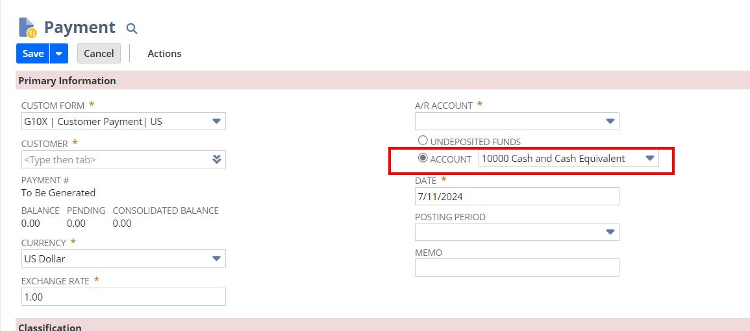Click the Classification section header
This screenshot has height=331, width=750.
click(50, 326)
